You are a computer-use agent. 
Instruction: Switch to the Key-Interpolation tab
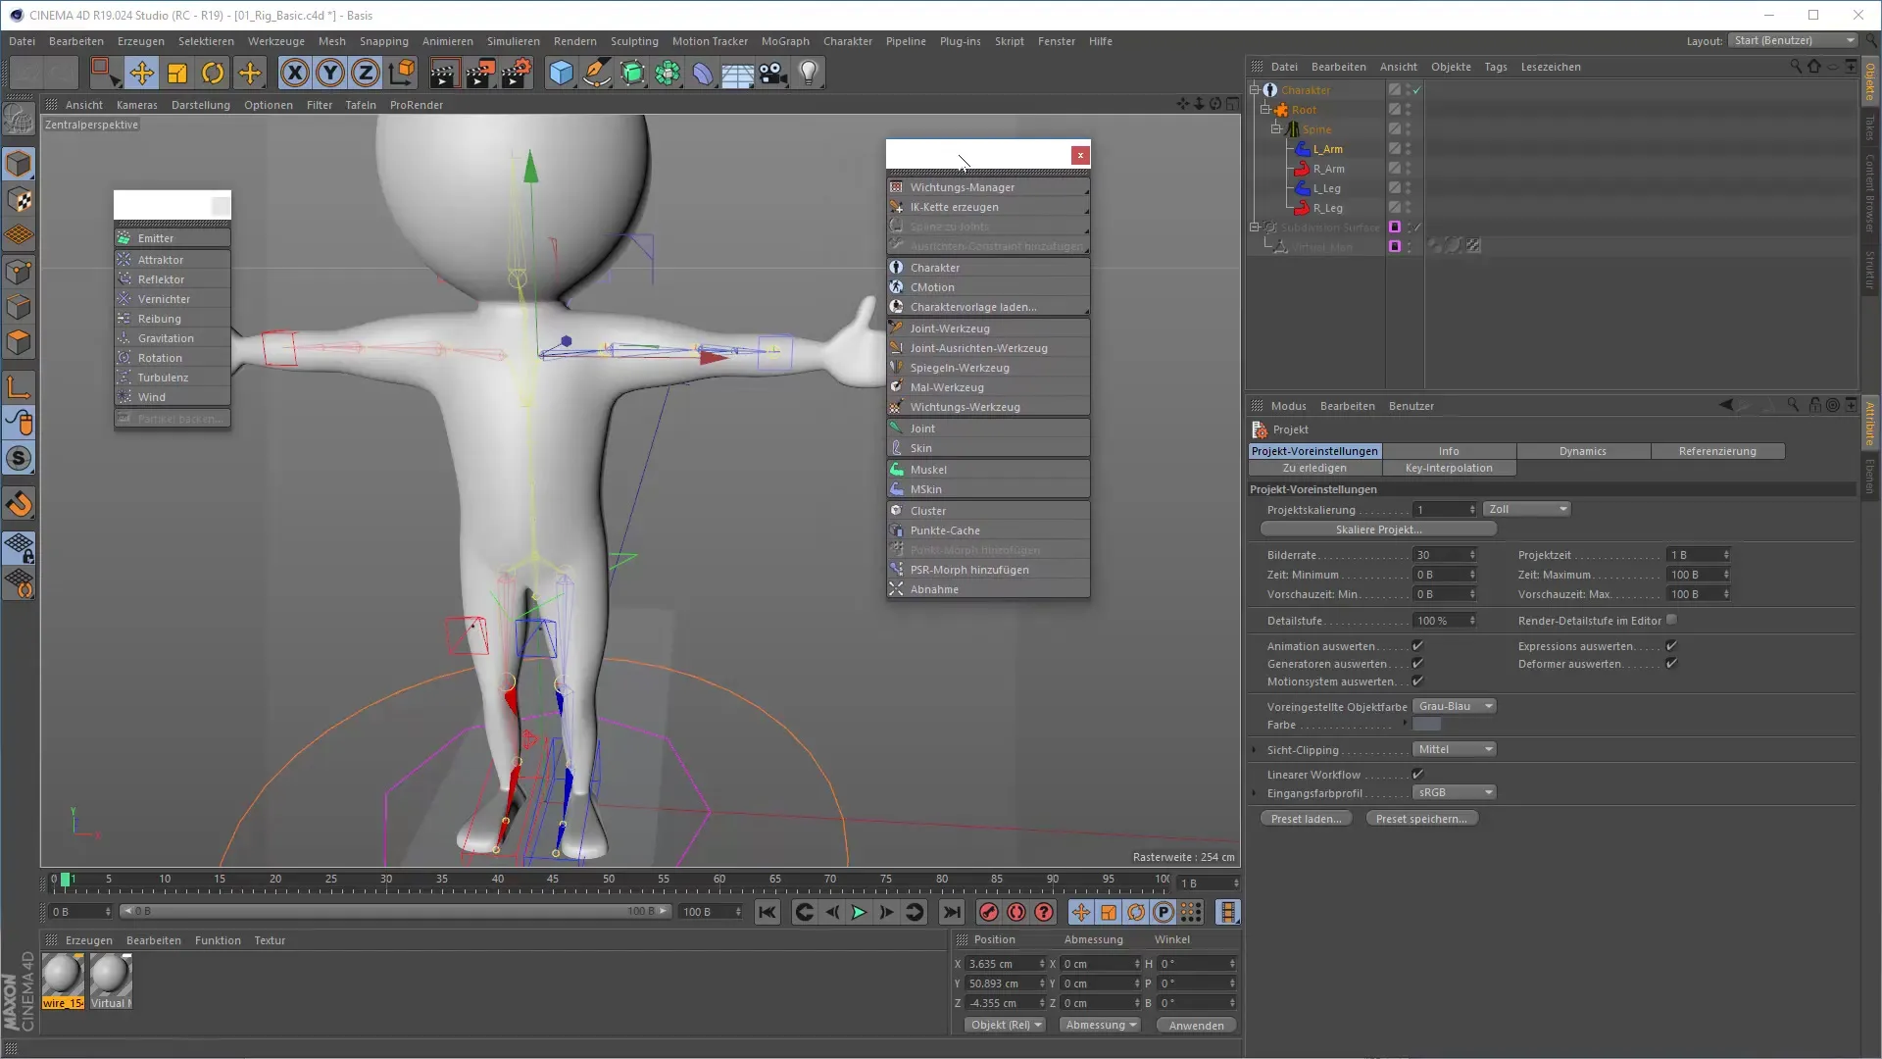(x=1449, y=468)
